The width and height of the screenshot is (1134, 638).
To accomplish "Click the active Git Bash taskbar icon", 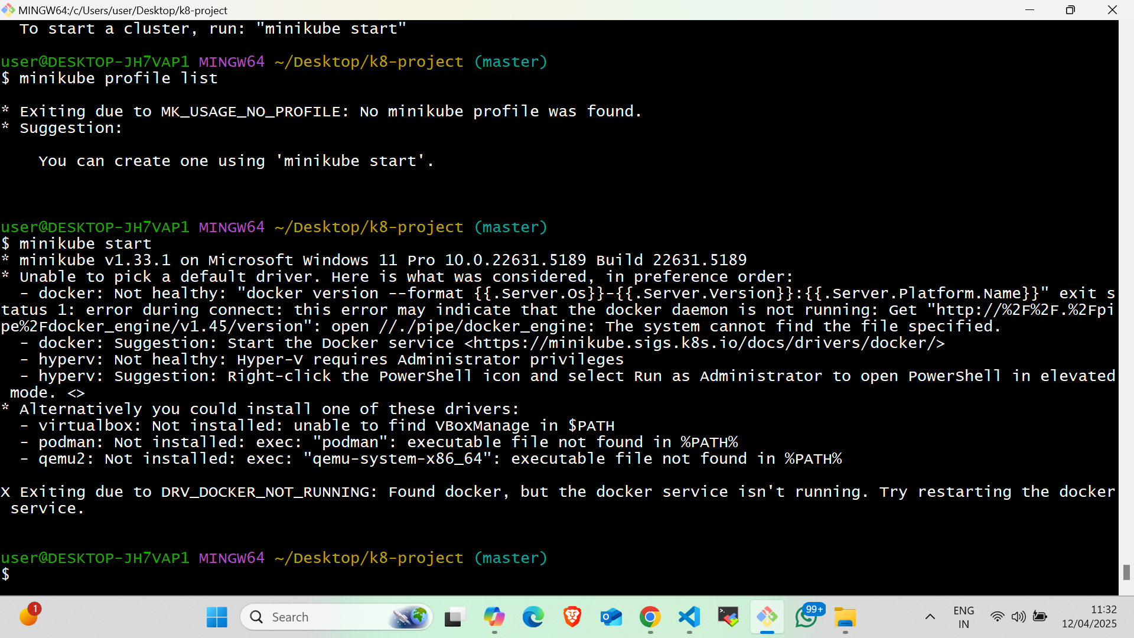I will [767, 617].
